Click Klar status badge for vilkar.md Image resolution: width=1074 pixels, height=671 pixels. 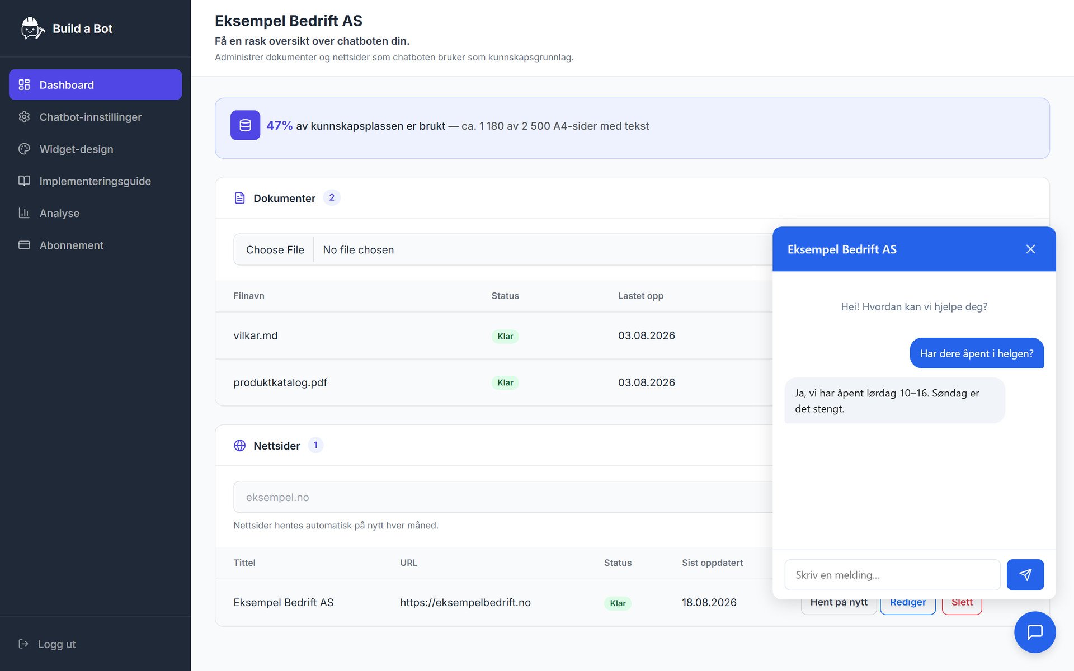click(505, 336)
